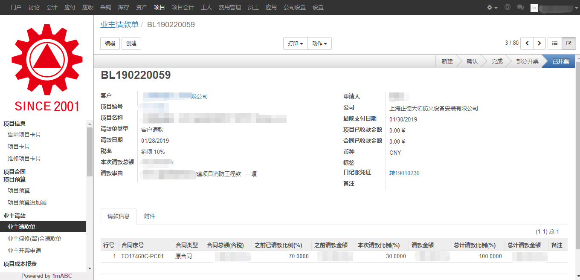Click the 部分开票 status stage

pyautogui.click(x=527, y=61)
